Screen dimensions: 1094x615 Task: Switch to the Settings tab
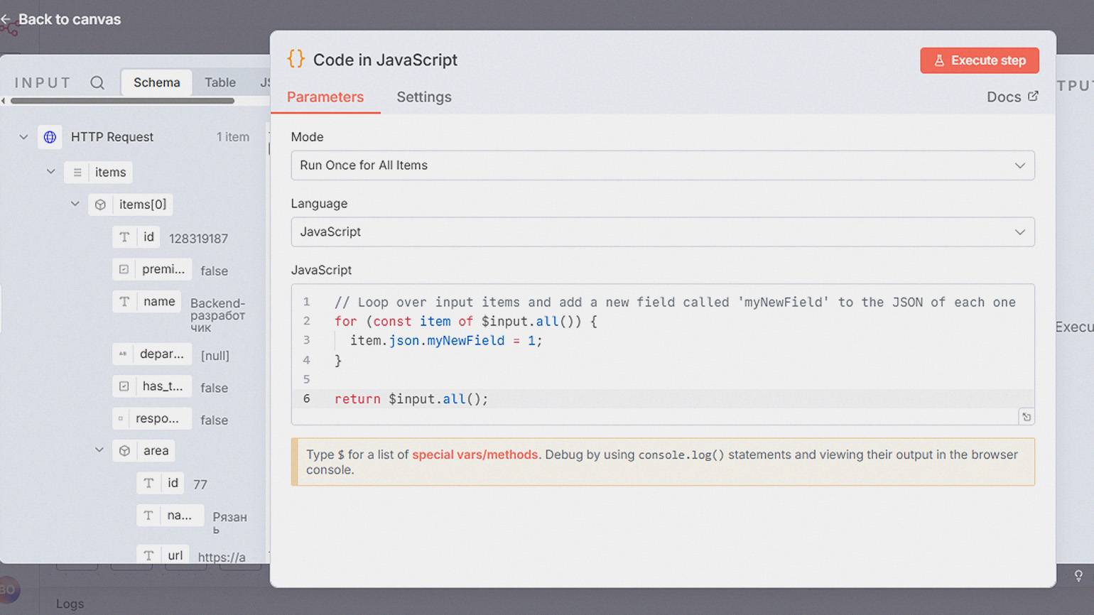pos(423,97)
